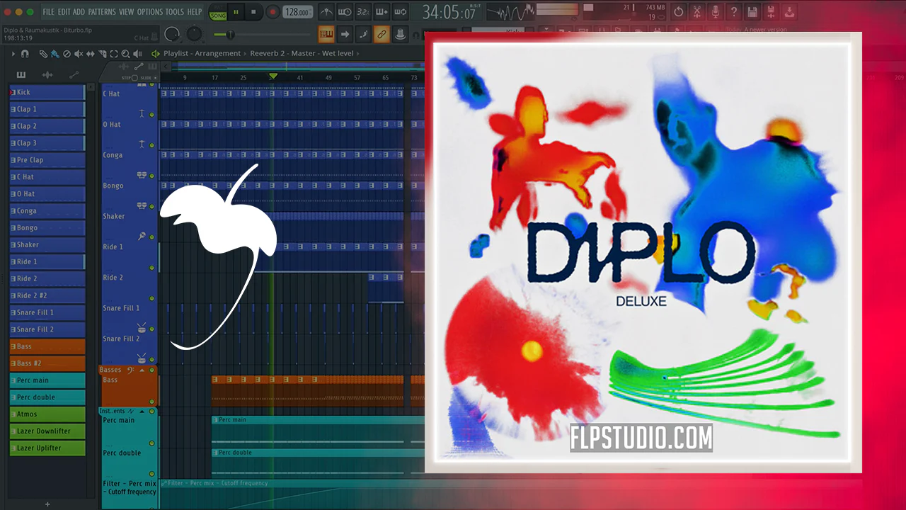Select the Bass #2 pattern
This screenshot has width=906, height=510.
point(47,363)
